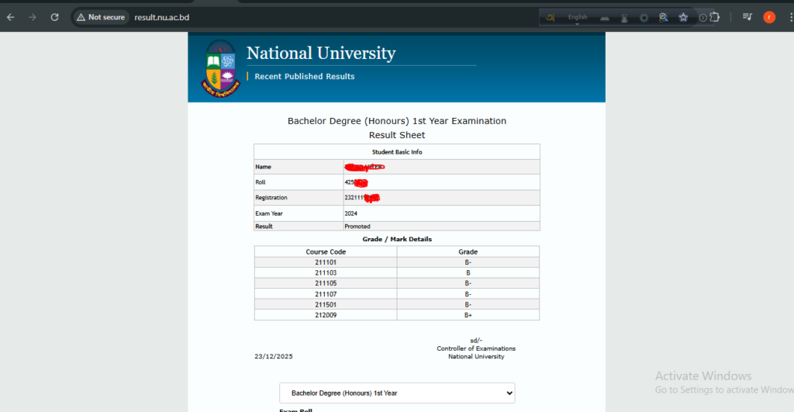The width and height of the screenshot is (794, 412).
Task: Open the Chrome three-dot menu
Action: (788, 17)
